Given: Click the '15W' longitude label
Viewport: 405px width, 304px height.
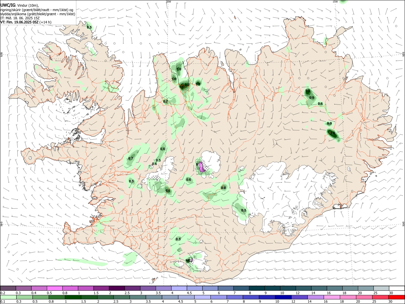Looking at the screenshot, I should [x=335, y=2].
